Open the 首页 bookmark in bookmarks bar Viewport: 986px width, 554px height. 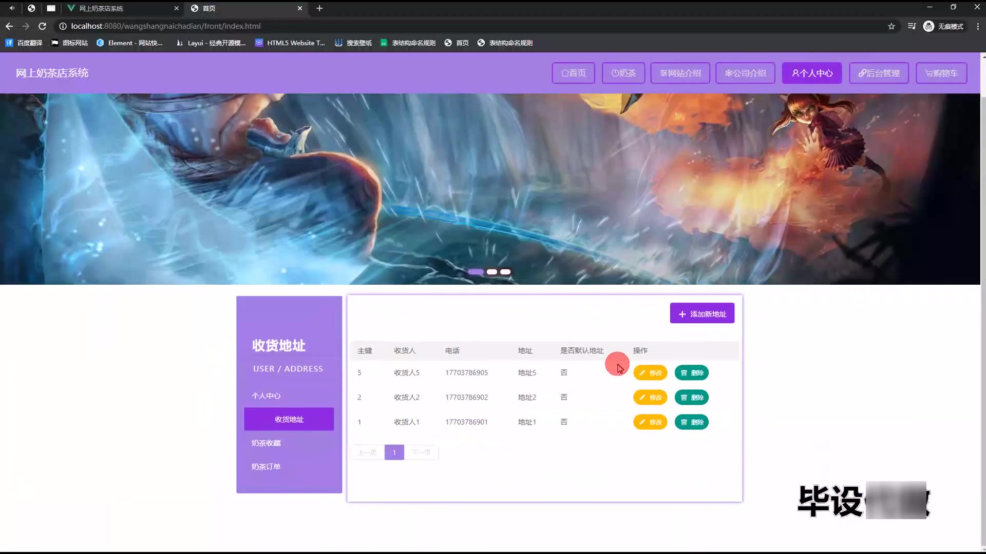tap(457, 43)
